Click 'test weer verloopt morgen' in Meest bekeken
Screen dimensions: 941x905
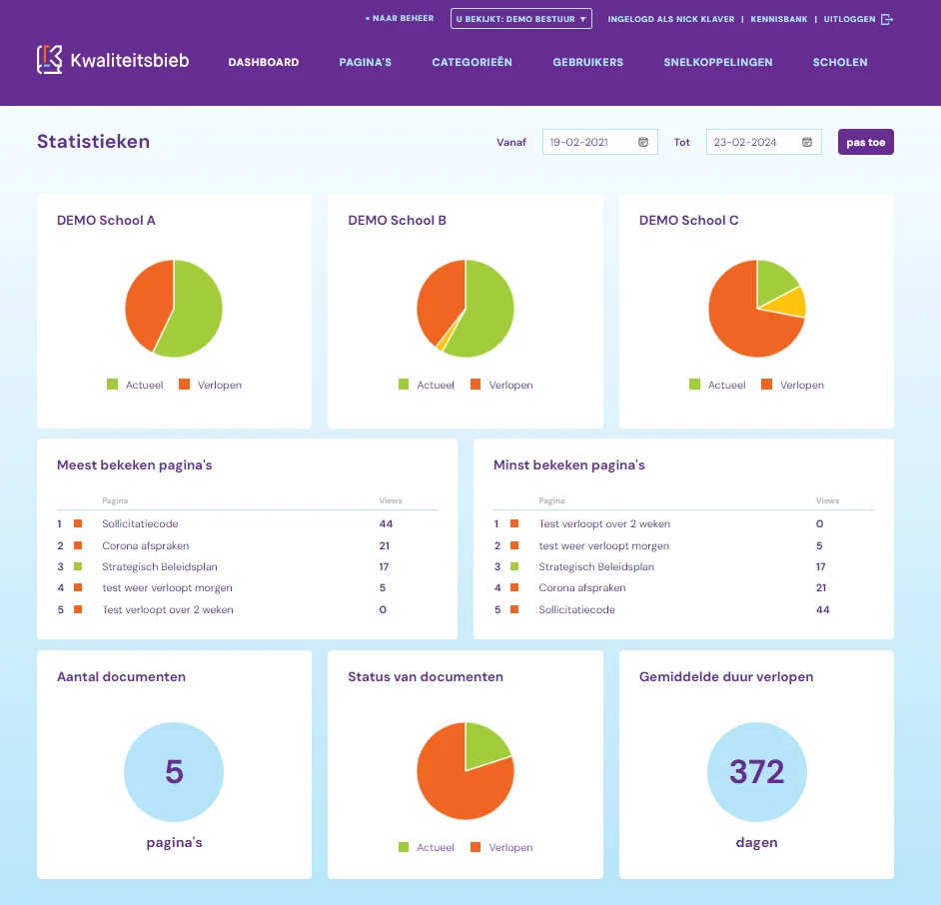tap(167, 587)
